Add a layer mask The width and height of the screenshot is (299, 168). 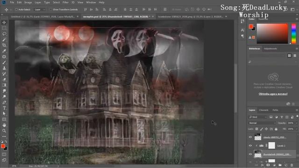coord(268,165)
